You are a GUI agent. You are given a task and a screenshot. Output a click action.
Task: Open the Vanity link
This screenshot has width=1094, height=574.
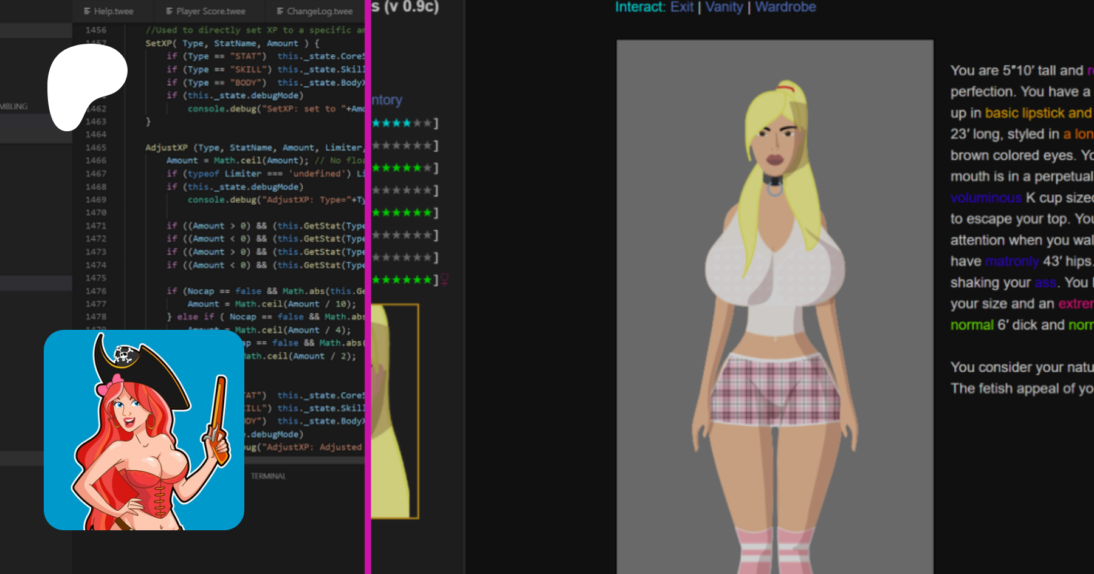[724, 7]
